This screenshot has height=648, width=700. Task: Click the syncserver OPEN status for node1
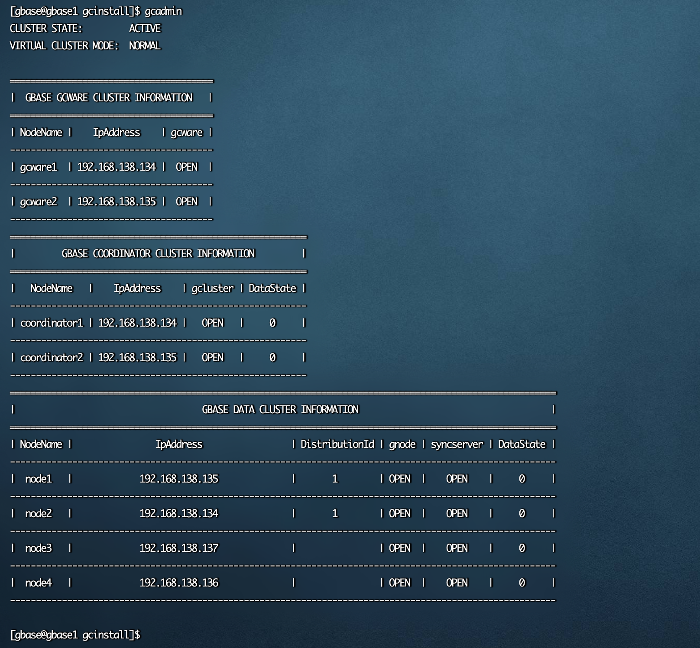[x=457, y=479]
